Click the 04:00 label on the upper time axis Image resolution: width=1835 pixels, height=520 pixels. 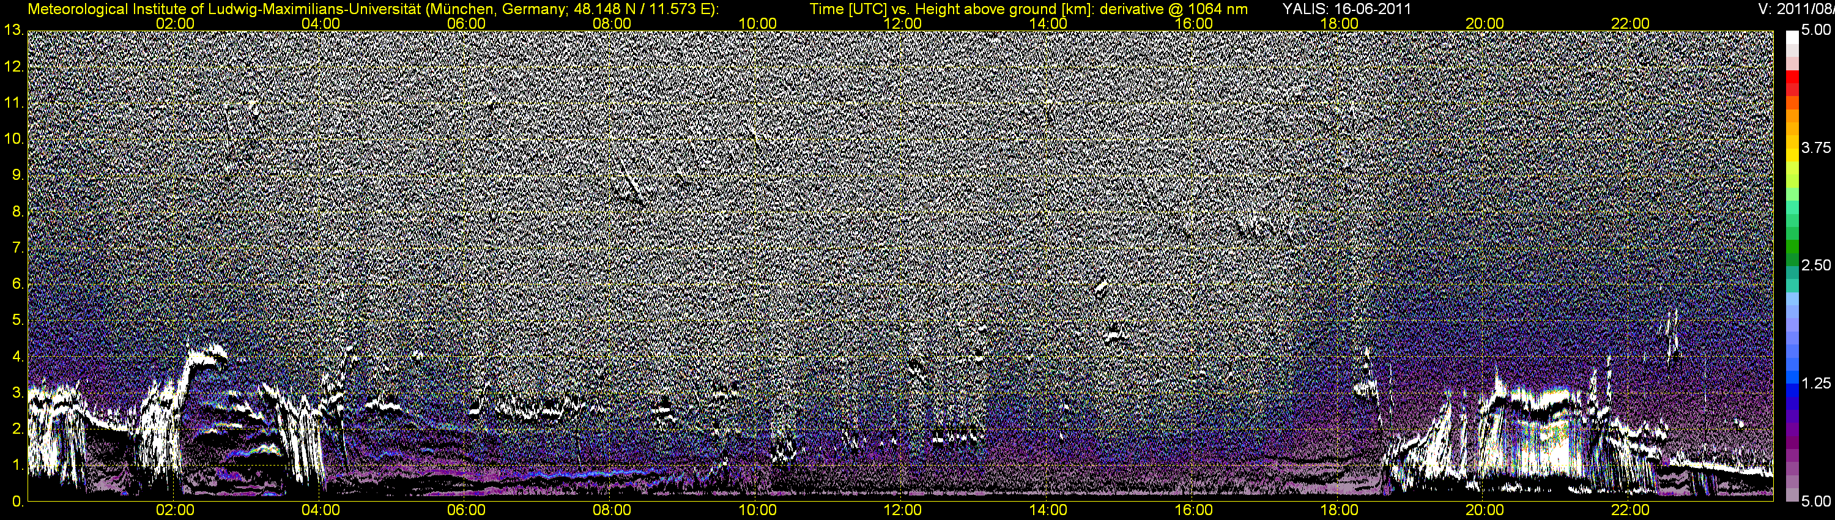point(321,23)
